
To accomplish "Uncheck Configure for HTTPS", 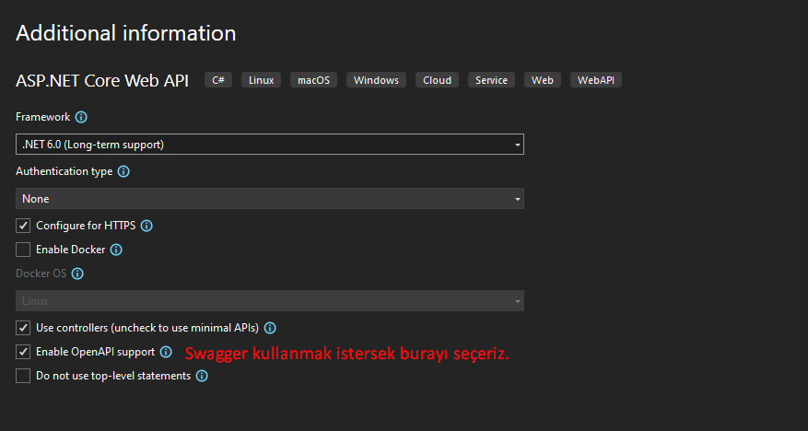I will point(23,226).
